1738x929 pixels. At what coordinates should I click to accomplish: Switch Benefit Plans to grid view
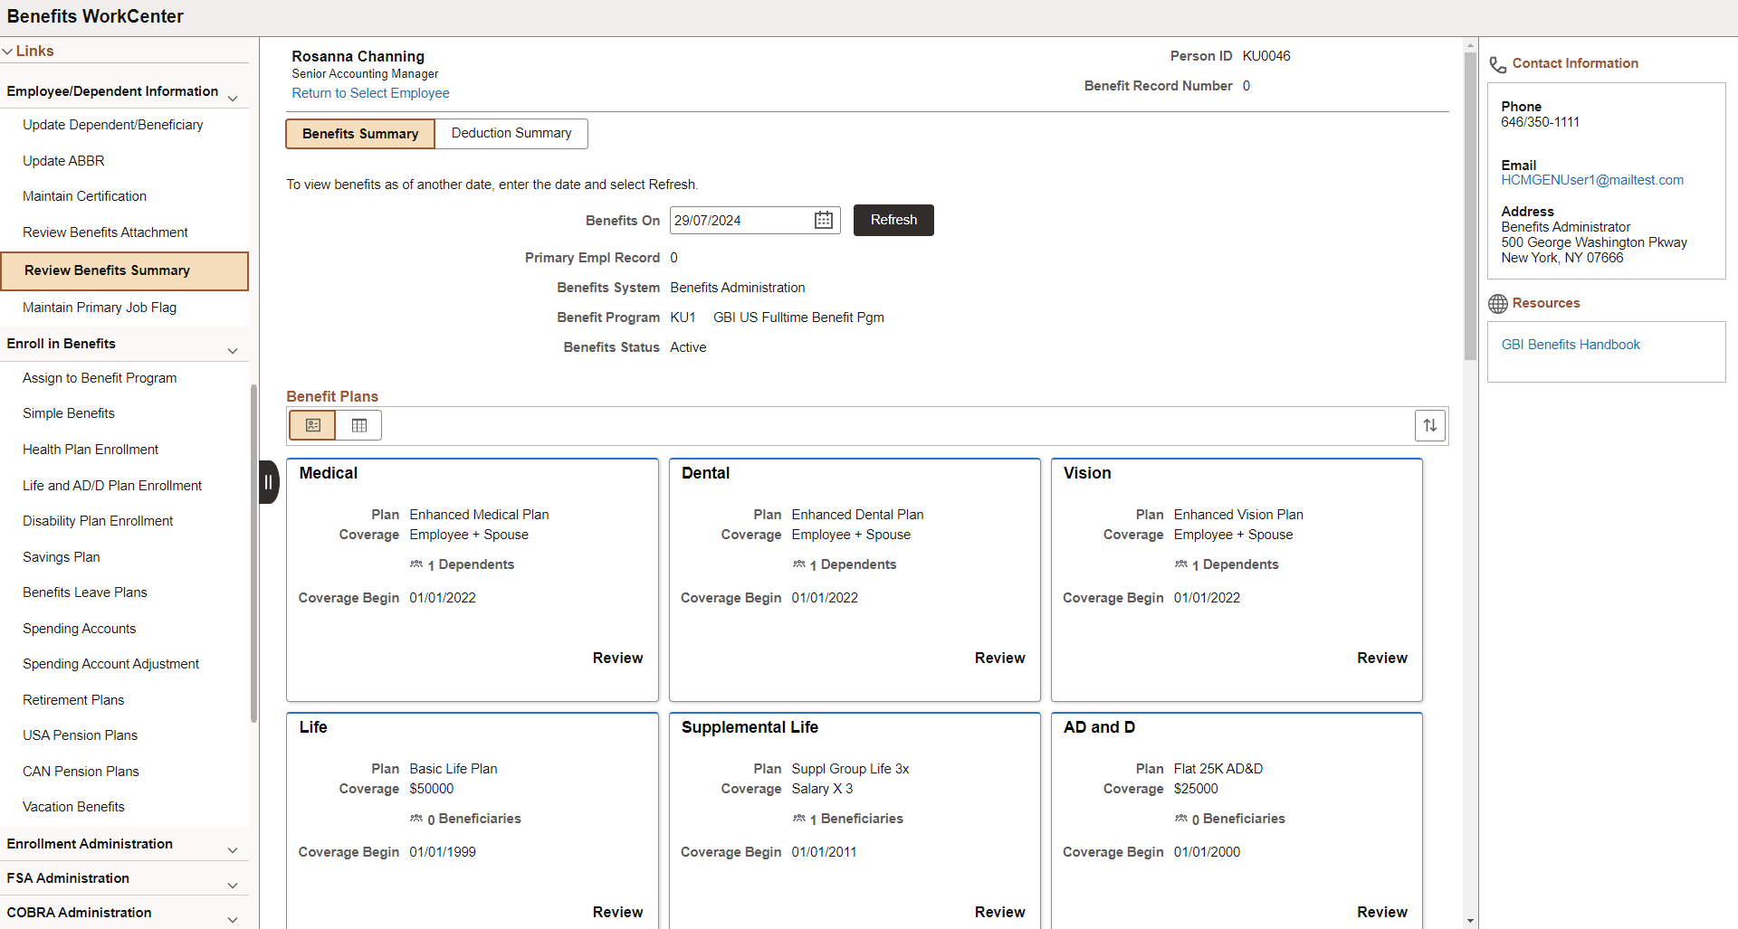[358, 424]
